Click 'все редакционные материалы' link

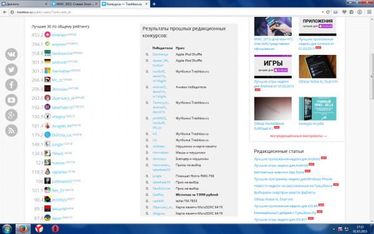[x=299, y=136]
